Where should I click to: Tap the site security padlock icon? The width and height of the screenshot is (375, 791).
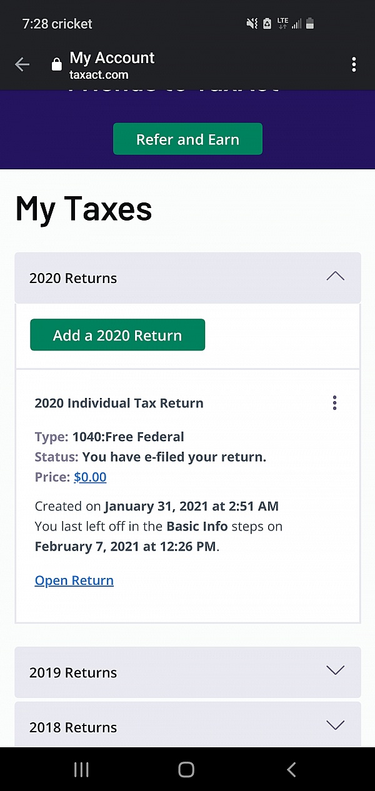56,65
